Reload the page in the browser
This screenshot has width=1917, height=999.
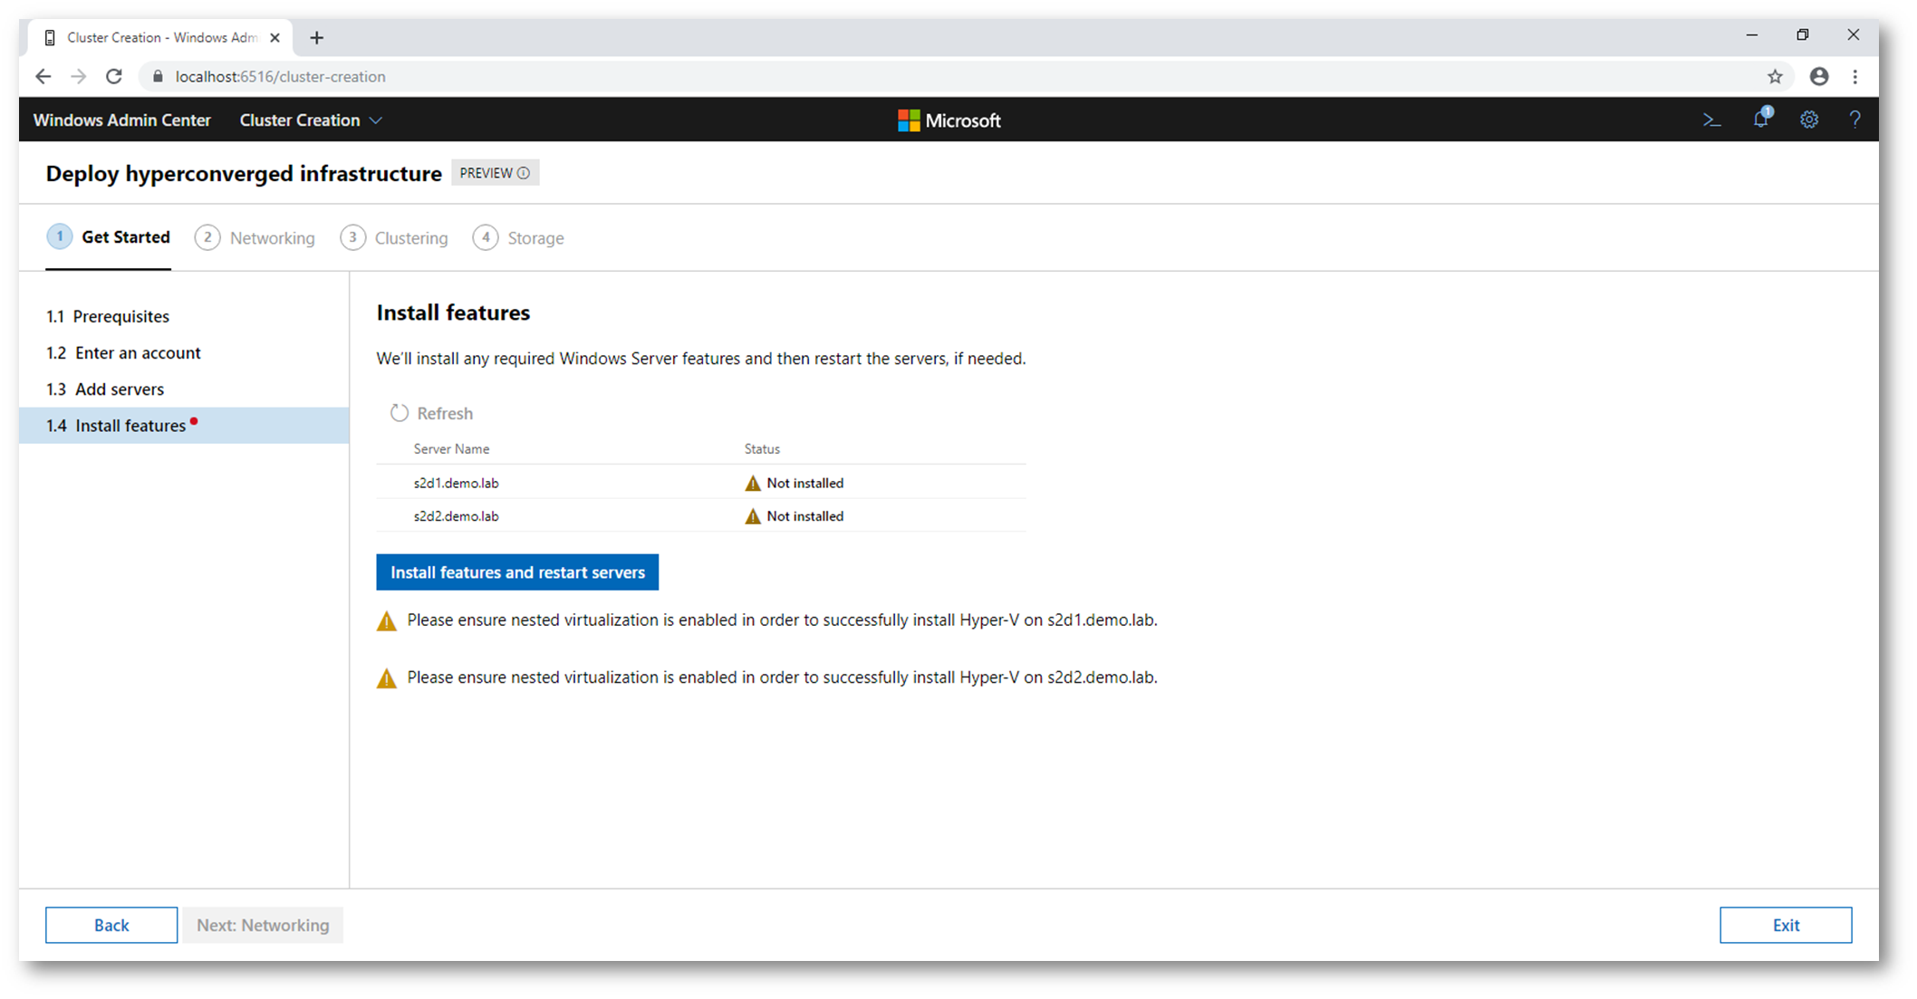114,76
